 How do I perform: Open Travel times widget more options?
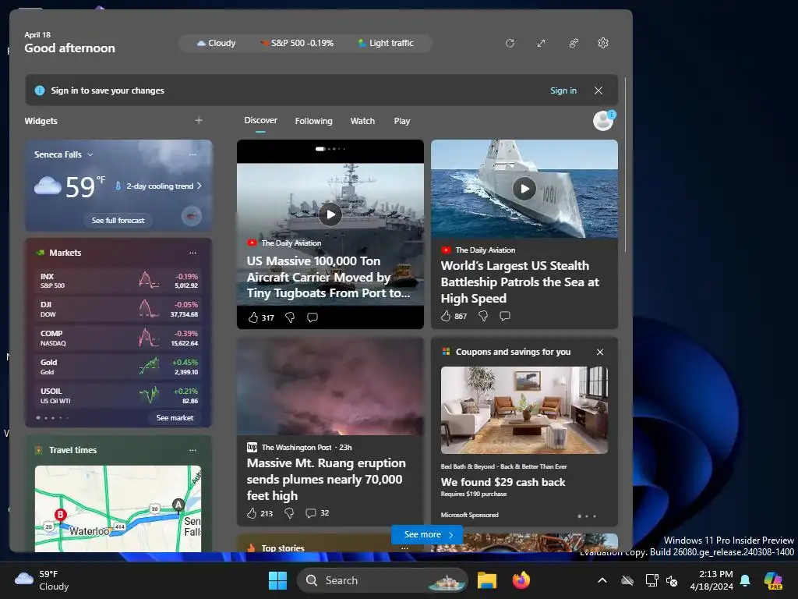192,450
